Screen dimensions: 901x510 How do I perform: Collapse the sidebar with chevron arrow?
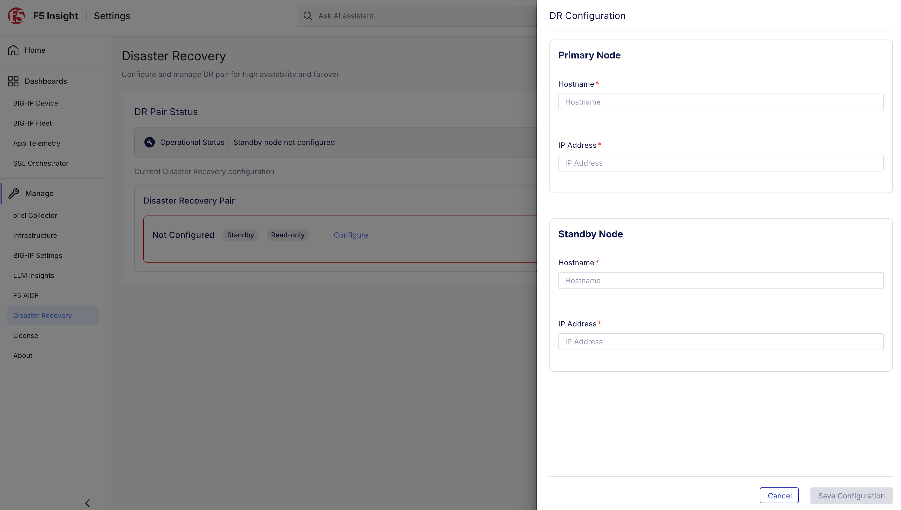click(x=88, y=503)
